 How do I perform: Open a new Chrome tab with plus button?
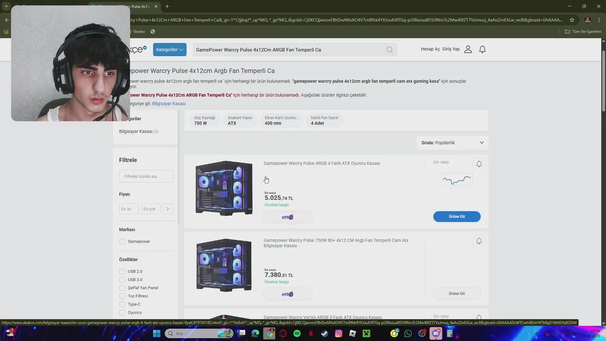(x=167, y=7)
